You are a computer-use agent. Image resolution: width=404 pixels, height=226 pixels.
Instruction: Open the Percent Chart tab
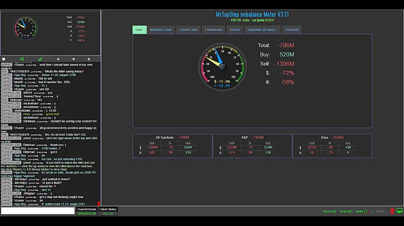[189, 30]
